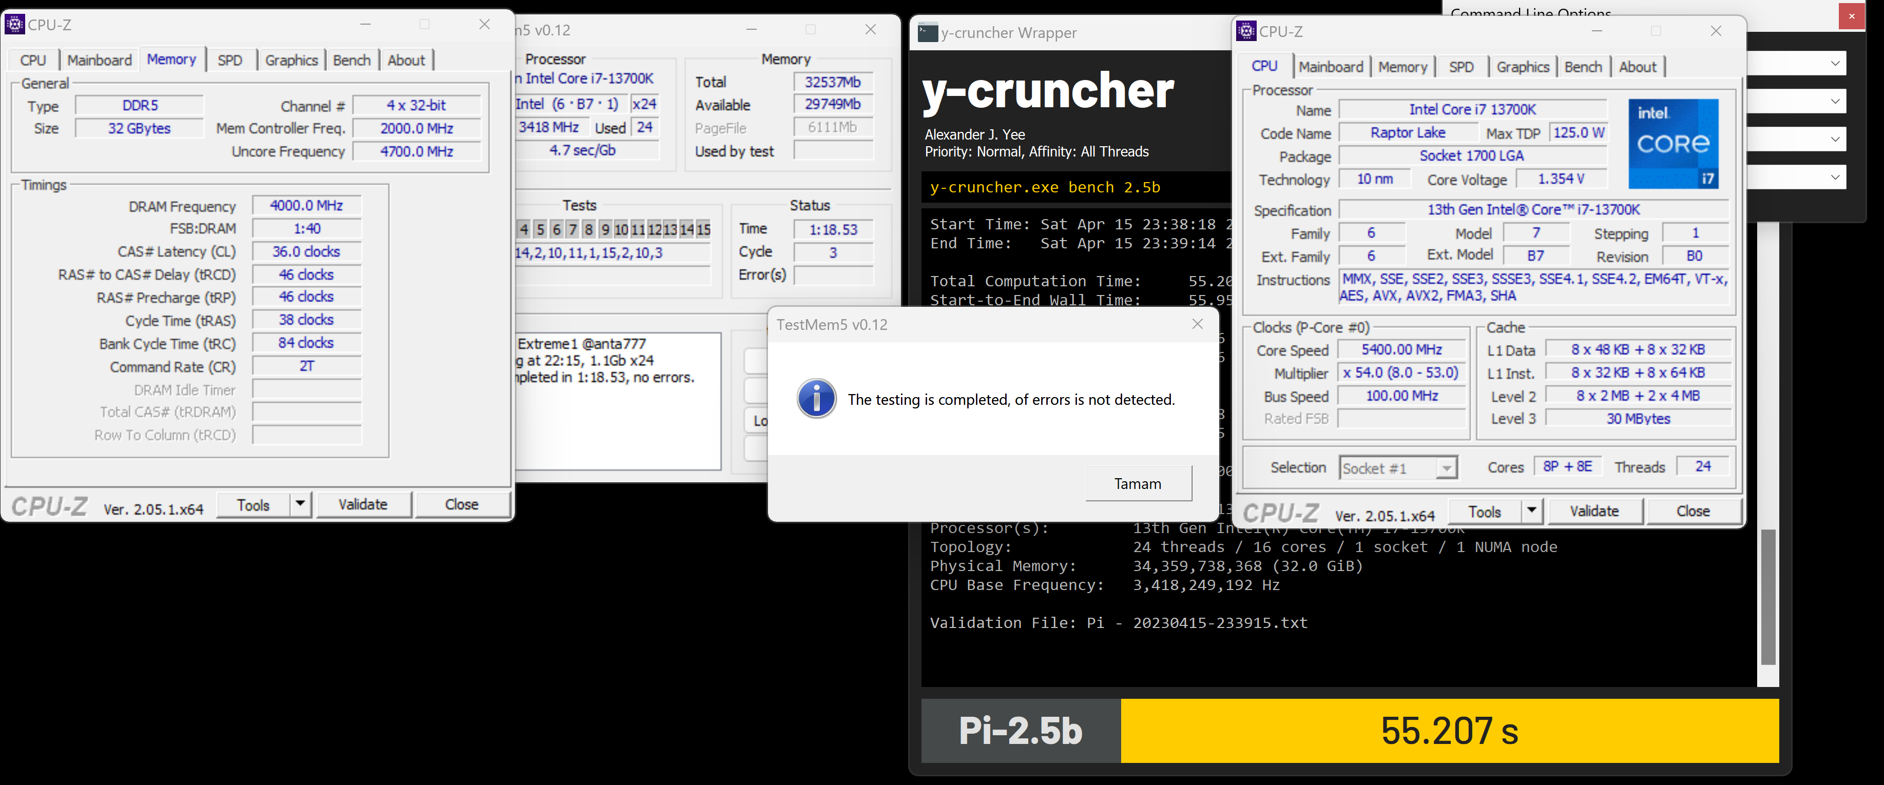Open the SPD tab in right CPU-Z window
This screenshot has height=785, width=1884.
[x=1462, y=67]
